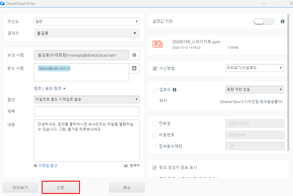The height and width of the screenshot is (196, 293).
Task: Expand the 참조 / 숨은 참조 section
Action: coord(50,88)
